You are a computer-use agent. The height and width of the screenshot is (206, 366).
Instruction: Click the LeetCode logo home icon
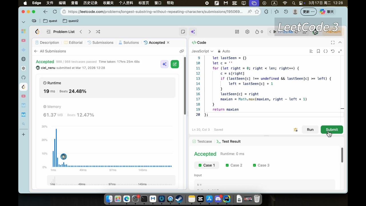(37, 32)
